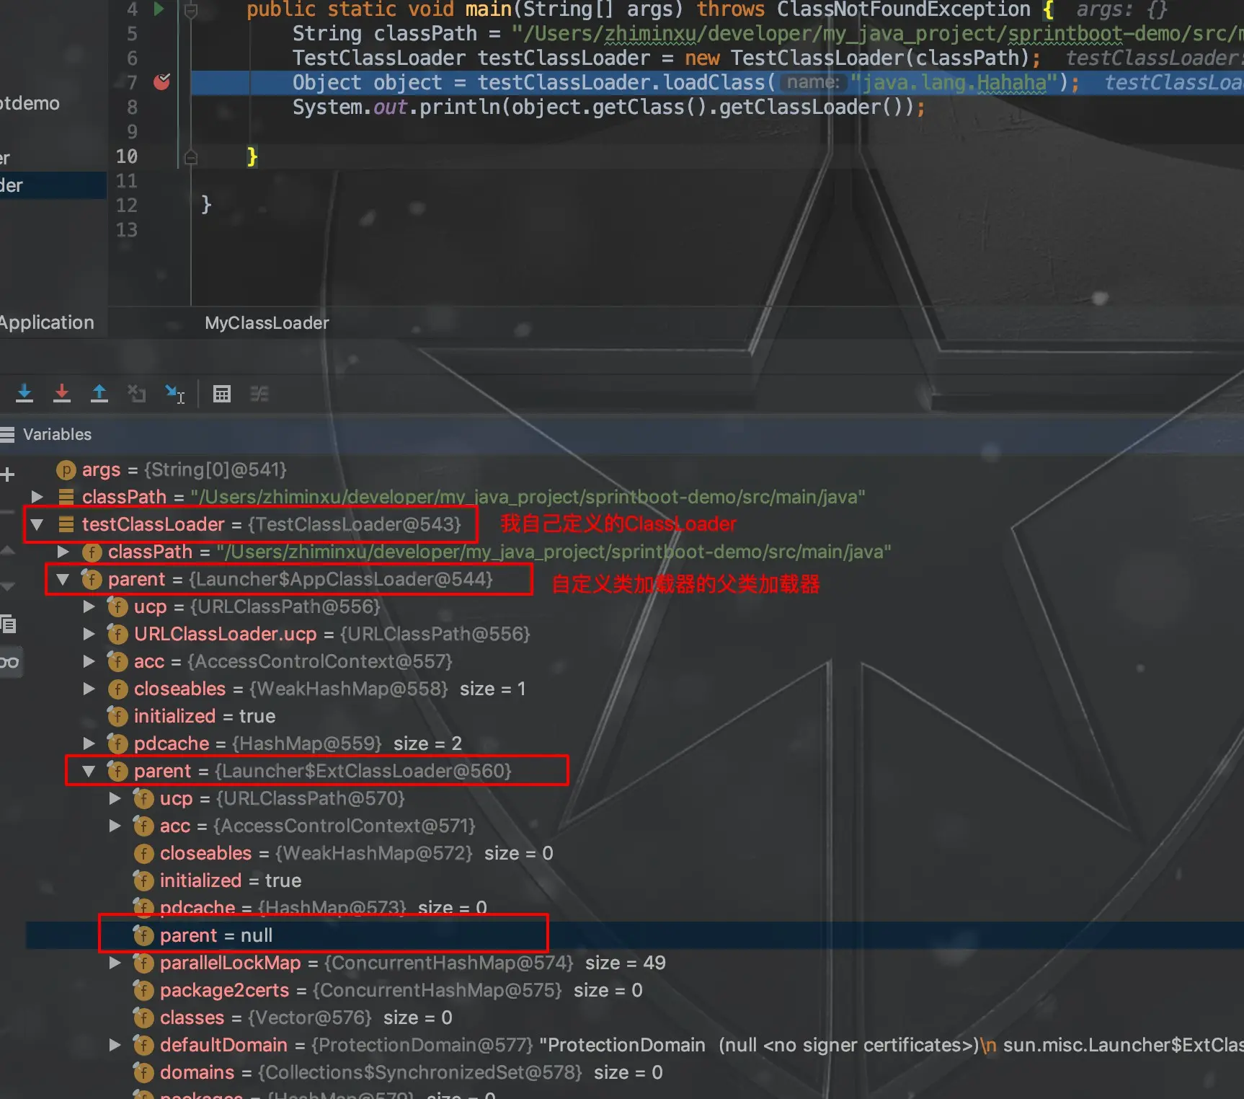This screenshot has height=1099, width=1244.
Task: Collapse the testClassLoader variable node
Action: (x=37, y=524)
